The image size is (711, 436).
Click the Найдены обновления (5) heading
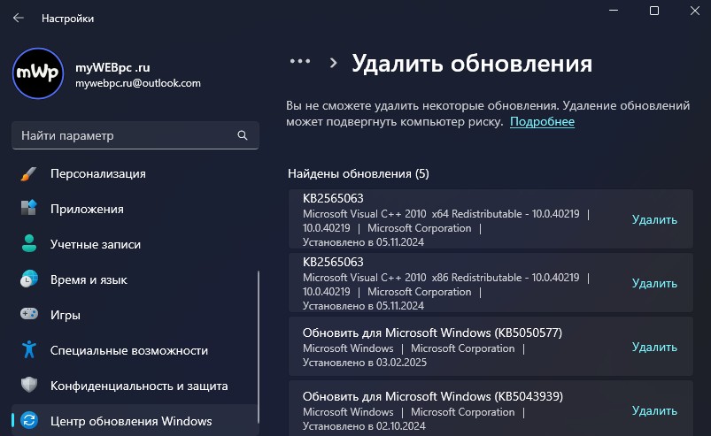click(359, 174)
